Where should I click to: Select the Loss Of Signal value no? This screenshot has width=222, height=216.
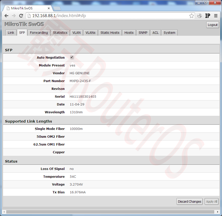[x=72, y=169]
